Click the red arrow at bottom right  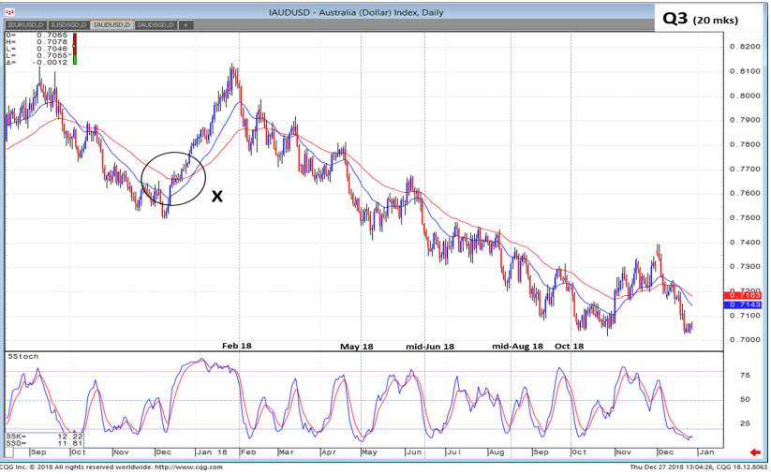point(755,452)
